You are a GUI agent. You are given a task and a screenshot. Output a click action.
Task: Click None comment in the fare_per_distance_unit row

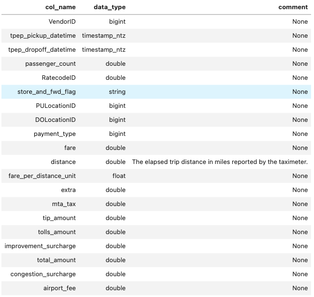300,176
